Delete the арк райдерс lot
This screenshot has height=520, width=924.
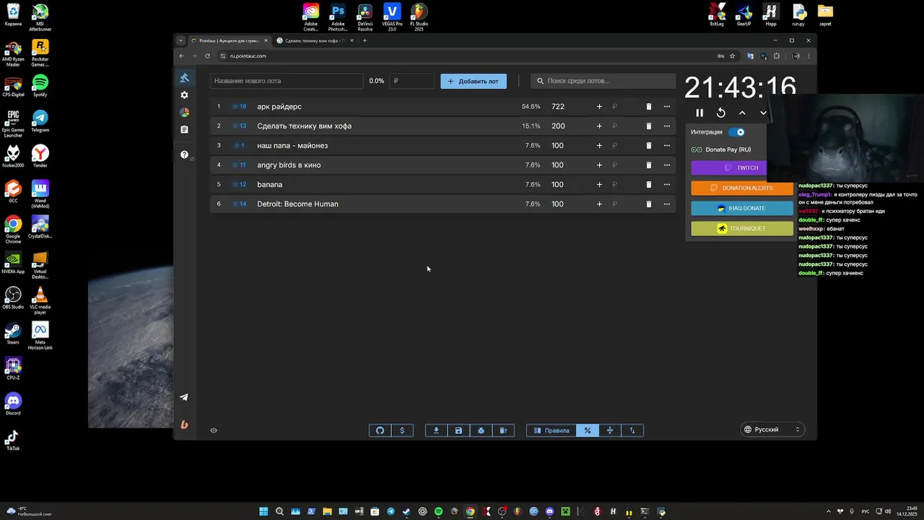[x=648, y=106]
